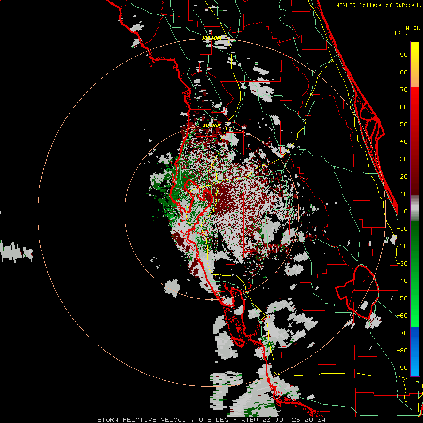Image resolution: width=423 pixels, height=423 pixels.
Task: Click the -40 value on velocity scale
Action: (x=402, y=281)
